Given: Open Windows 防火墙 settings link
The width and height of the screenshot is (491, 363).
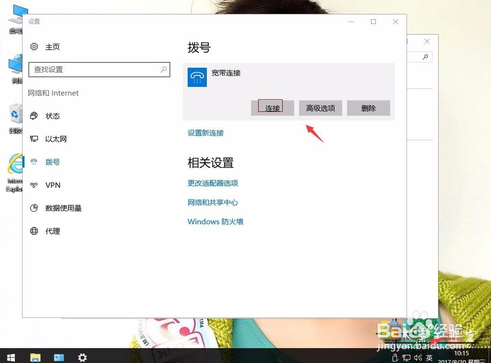Looking at the screenshot, I should coord(215,222).
